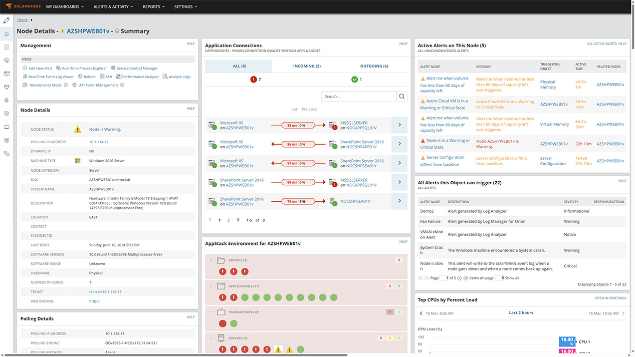Launch SSH from the Management panel icon
Viewport: 635px width, 357px height.
(102, 76)
